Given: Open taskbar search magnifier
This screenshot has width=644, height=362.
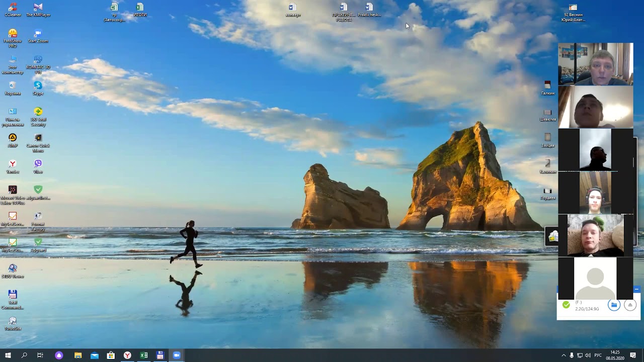Looking at the screenshot, I should (x=24, y=355).
